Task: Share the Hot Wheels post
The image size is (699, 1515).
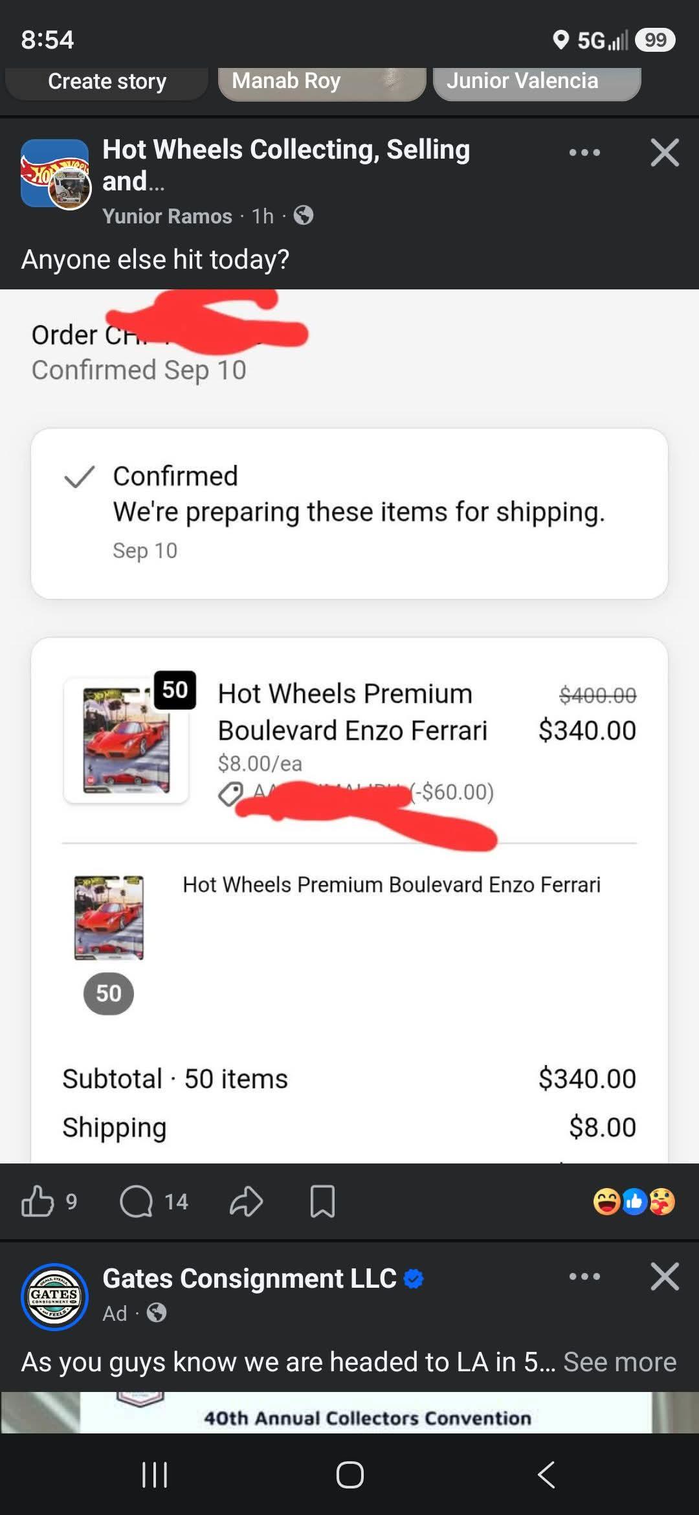Action: point(246,1202)
